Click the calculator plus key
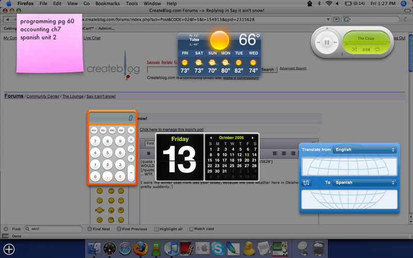This screenshot has width=413, height=258. 131,158
